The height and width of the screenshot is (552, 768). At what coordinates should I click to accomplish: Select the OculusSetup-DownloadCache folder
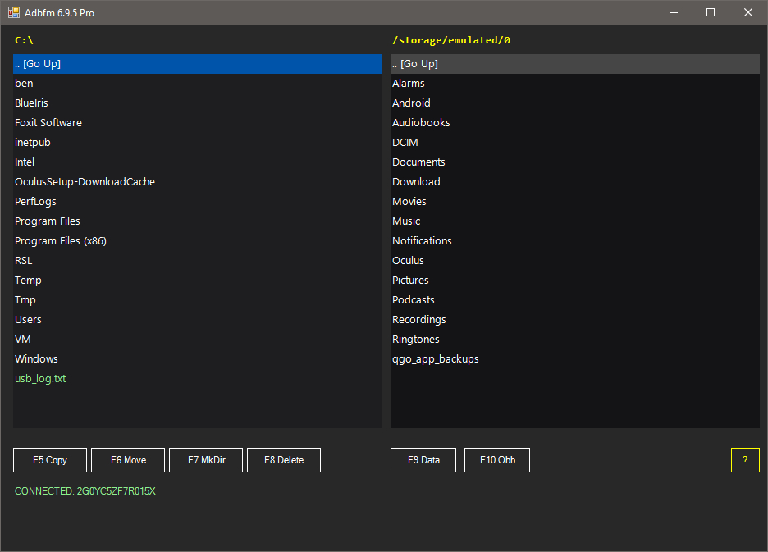pos(198,182)
